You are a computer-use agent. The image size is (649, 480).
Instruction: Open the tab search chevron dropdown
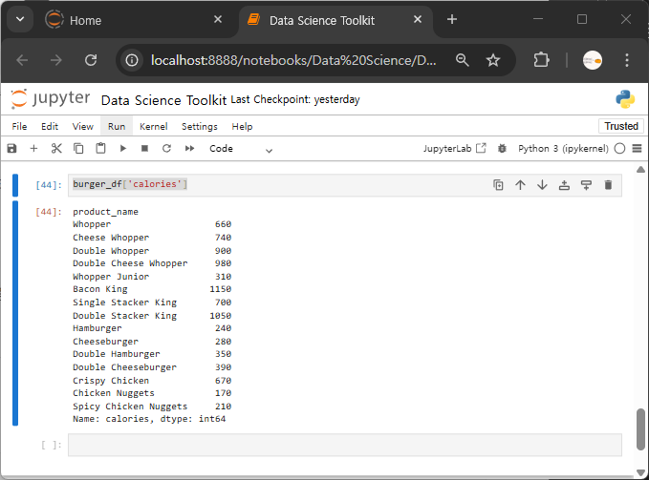(20, 19)
